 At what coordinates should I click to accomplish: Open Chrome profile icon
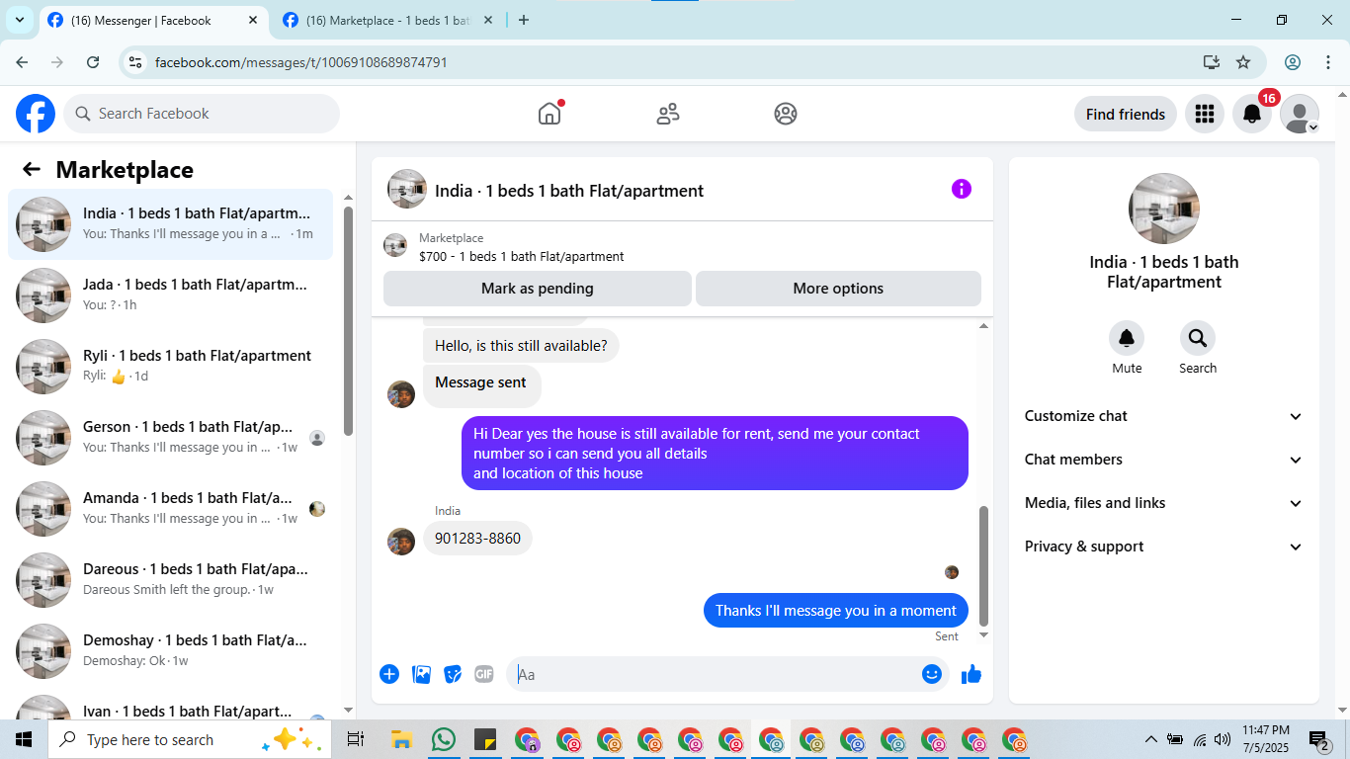click(1293, 62)
